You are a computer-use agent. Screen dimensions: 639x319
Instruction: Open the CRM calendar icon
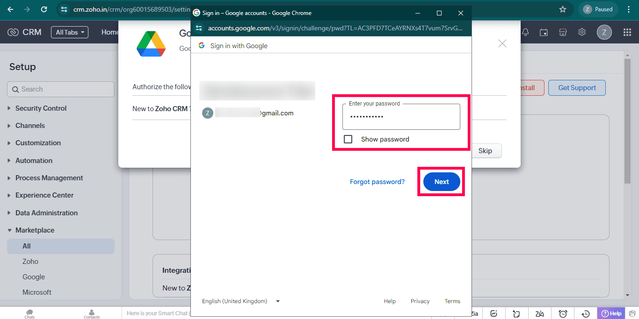click(544, 32)
